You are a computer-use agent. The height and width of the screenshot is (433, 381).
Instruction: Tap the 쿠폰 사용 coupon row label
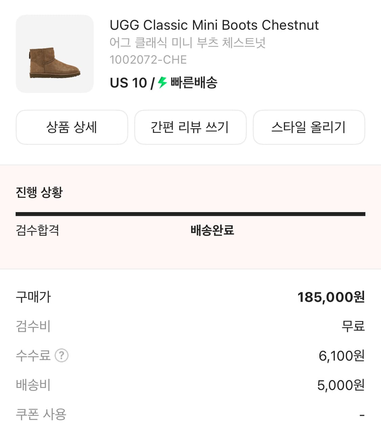click(41, 414)
